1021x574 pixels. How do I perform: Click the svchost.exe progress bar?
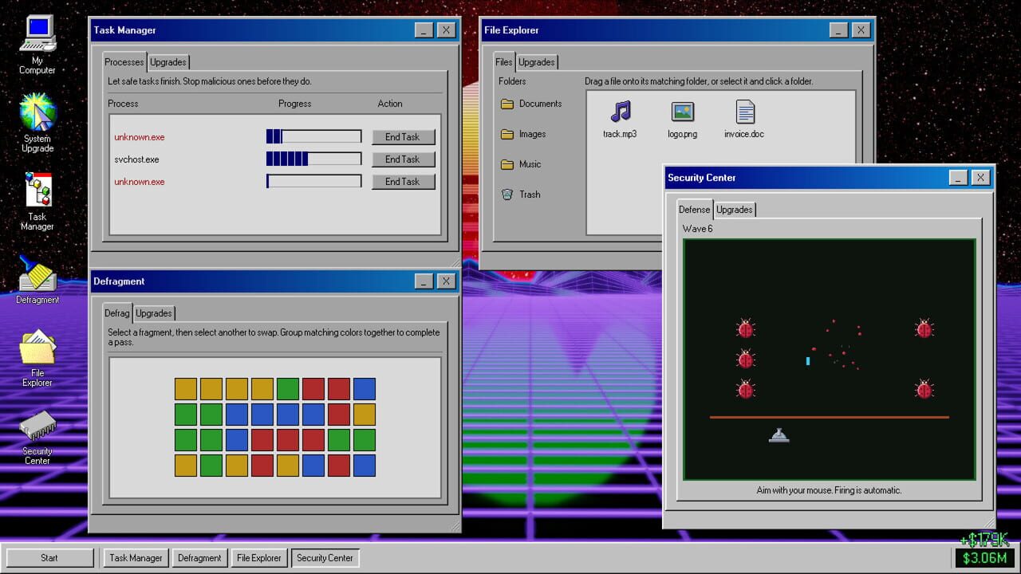(314, 159)
